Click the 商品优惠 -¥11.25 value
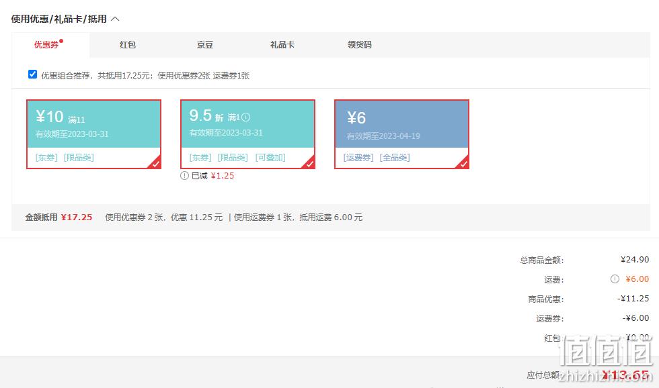The image size is (659, 388). (x=633, y=299)
